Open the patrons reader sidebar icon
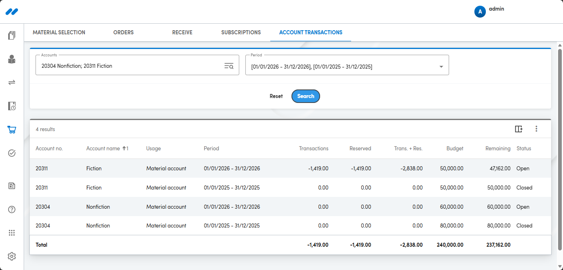Image resolution: width=563 pixels, height=270 pixels. (x=12, y=59)
